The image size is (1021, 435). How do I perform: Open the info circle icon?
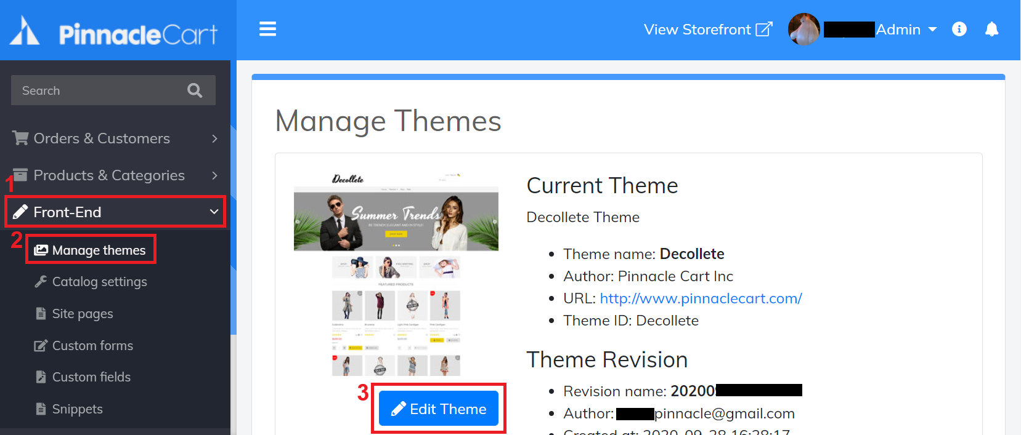click(959, 29)
